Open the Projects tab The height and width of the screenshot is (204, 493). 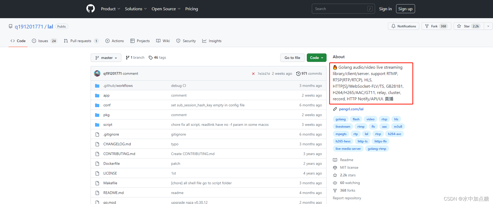click(140, 41)
